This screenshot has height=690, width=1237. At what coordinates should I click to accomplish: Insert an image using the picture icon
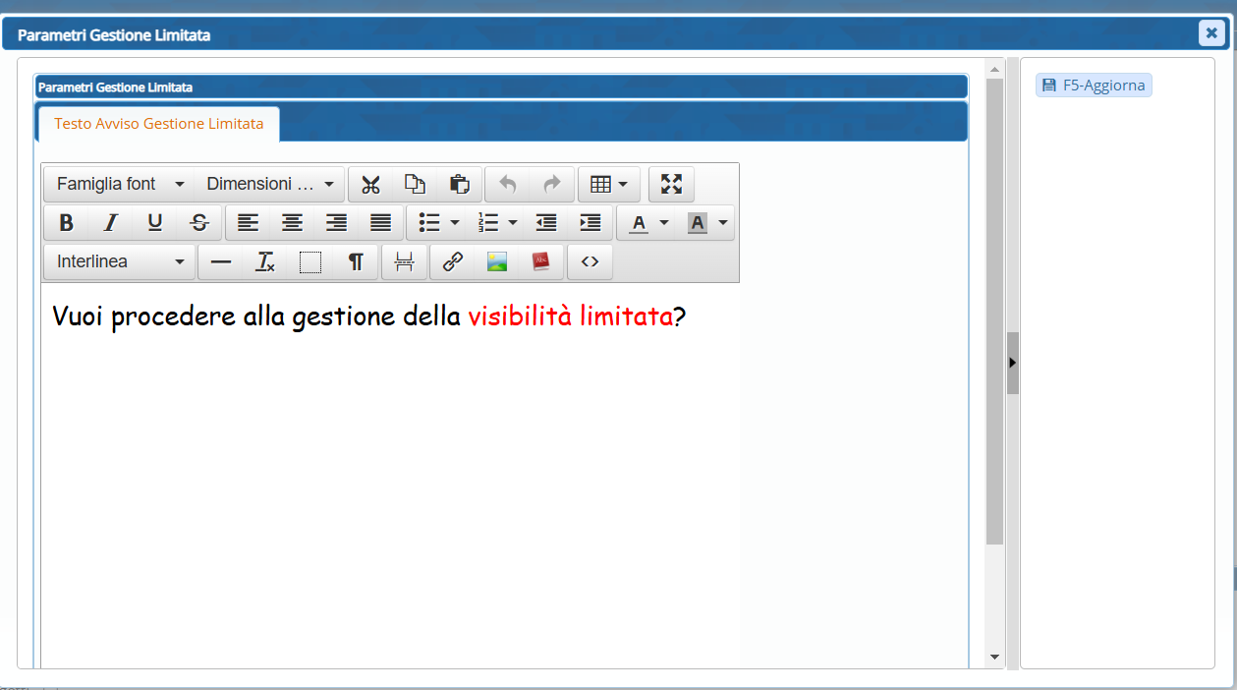click(497, 262)
